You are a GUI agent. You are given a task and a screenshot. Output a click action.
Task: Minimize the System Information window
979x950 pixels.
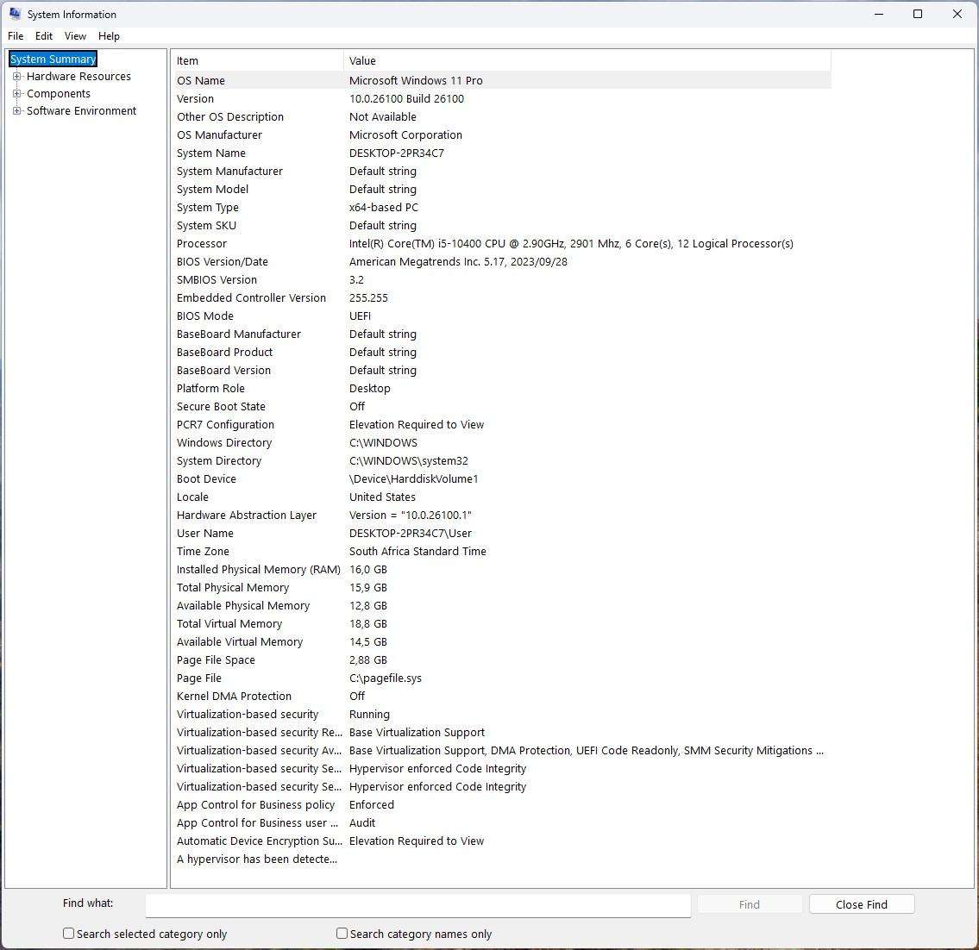point(879,14)
